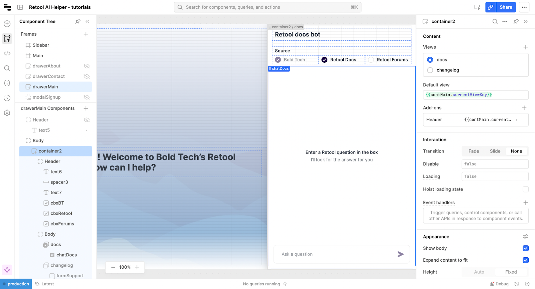Focus the top search components field
Viewport: 535px width, 289px height.
click(x=267, y=7)
